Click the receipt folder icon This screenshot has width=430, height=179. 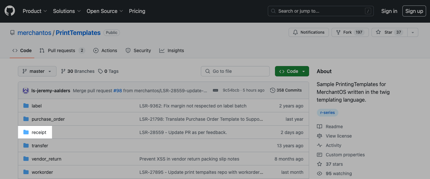click(26, 132)
